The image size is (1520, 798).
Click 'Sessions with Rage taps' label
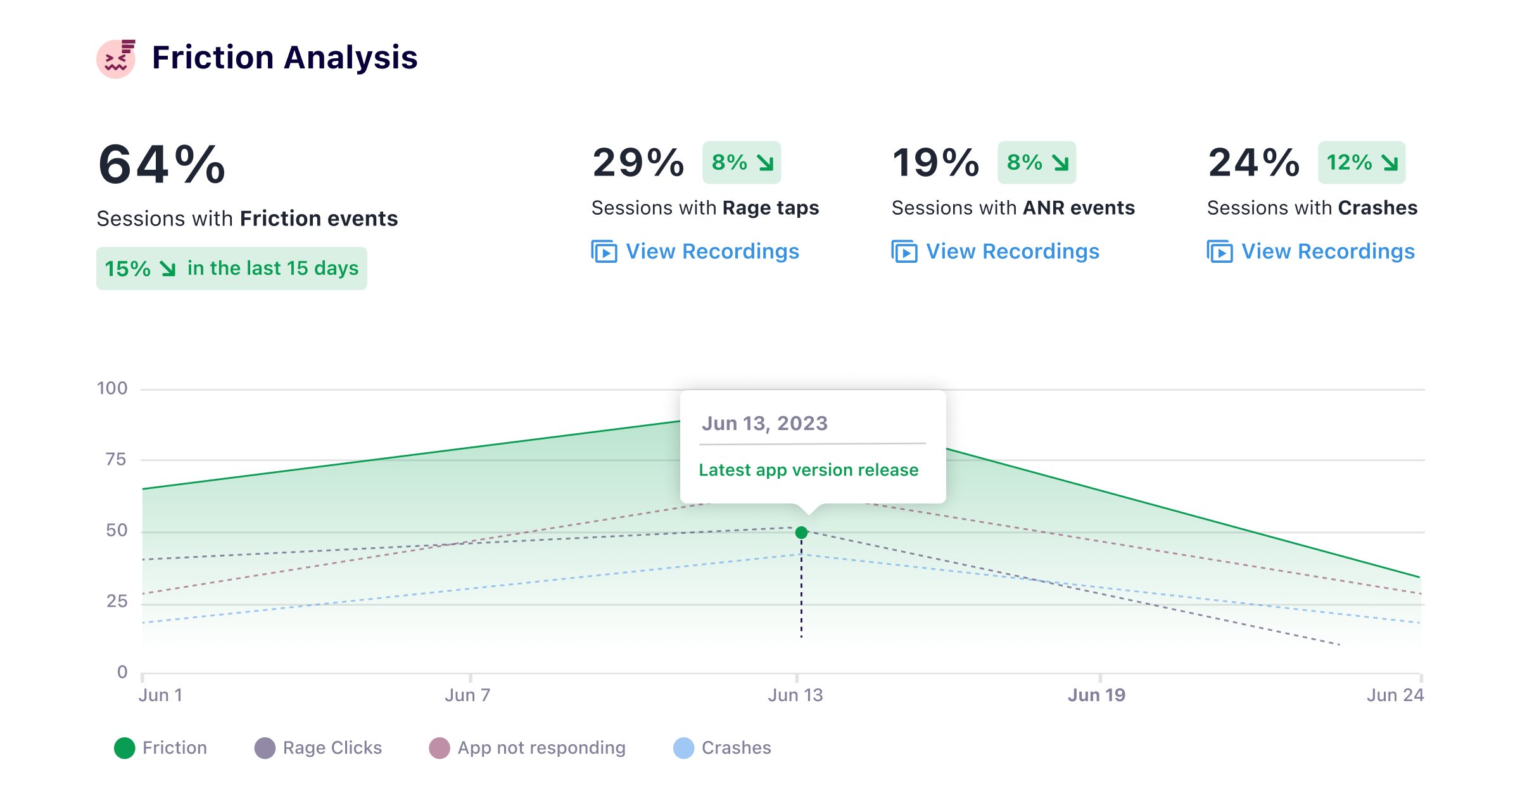705,208
